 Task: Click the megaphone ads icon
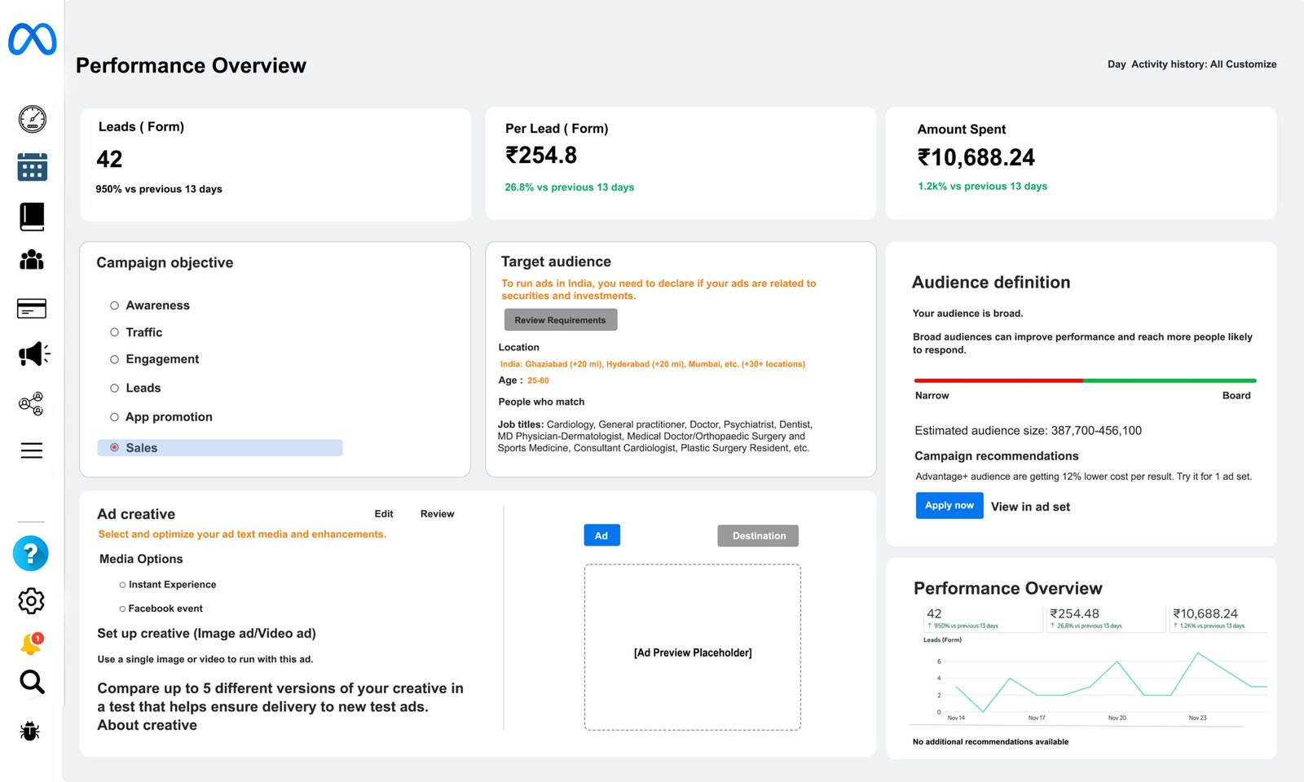coord(33,354)
